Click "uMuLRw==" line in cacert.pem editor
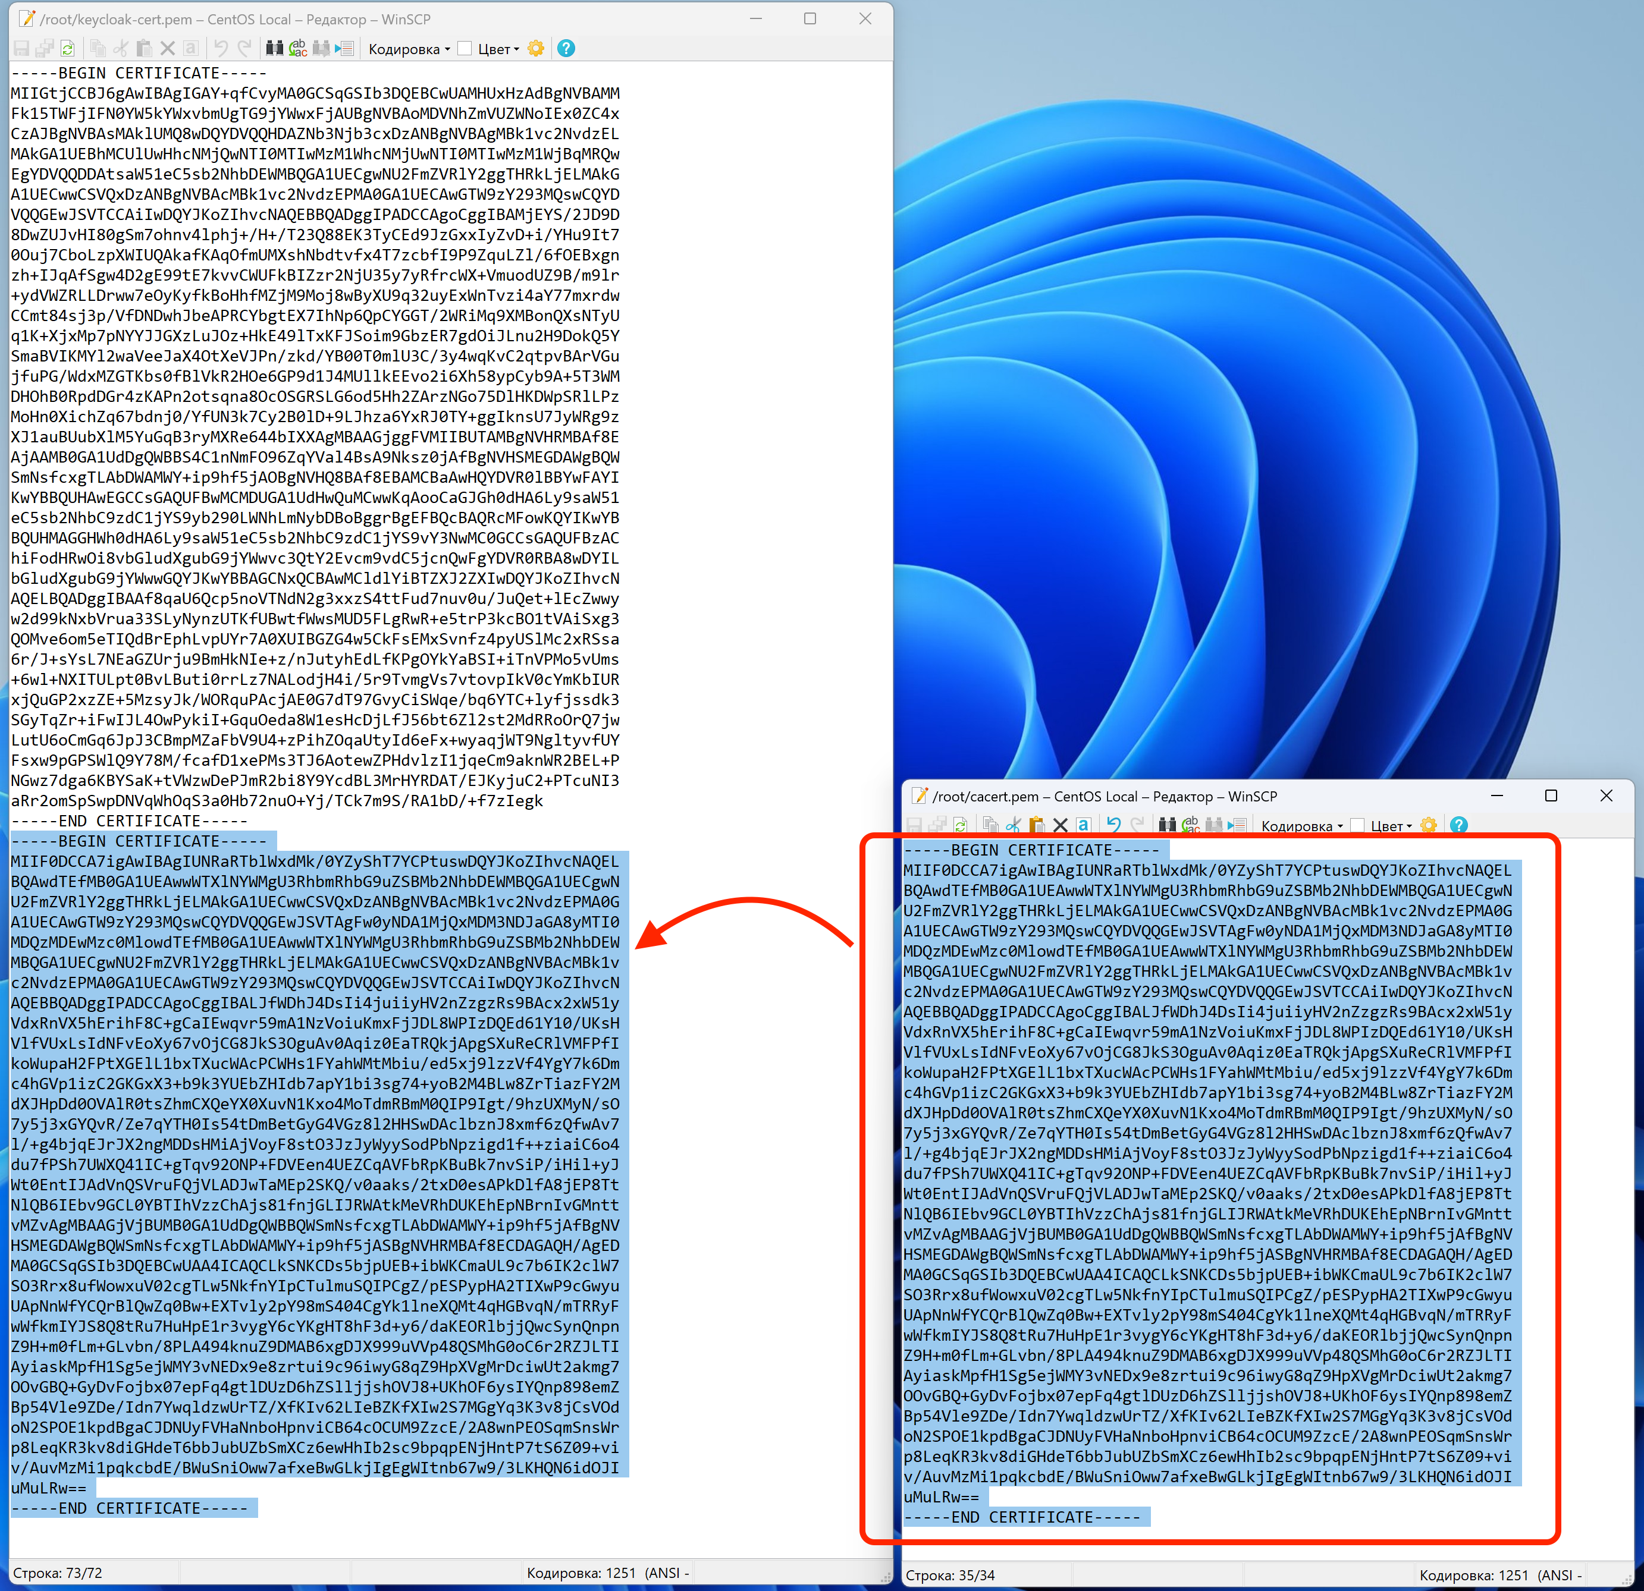Viewport: 1644px width, 1591px height. 941,1496
